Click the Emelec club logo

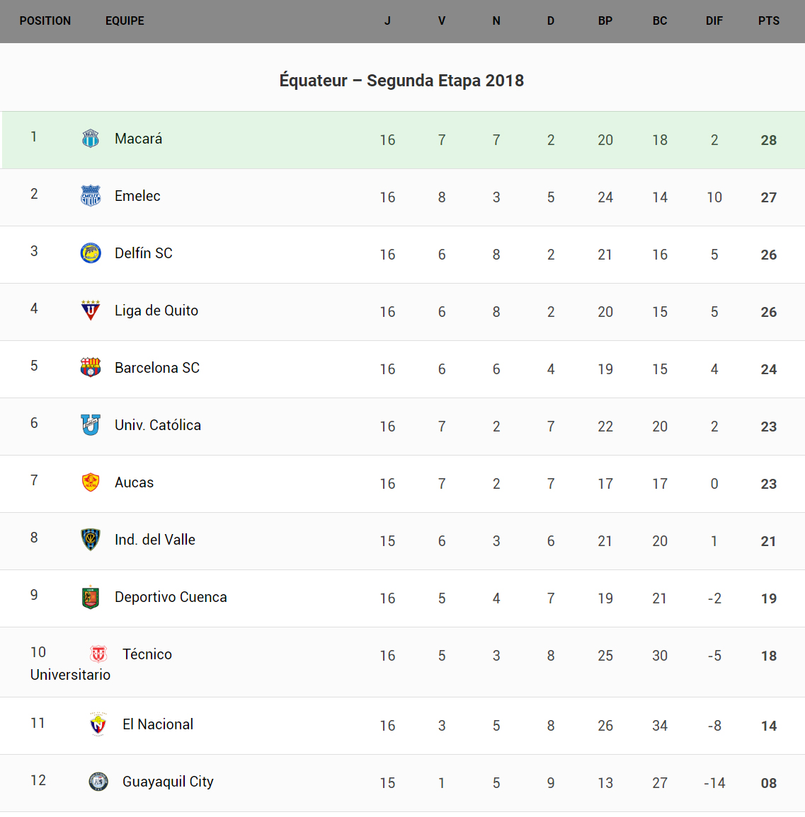[91, 195]
